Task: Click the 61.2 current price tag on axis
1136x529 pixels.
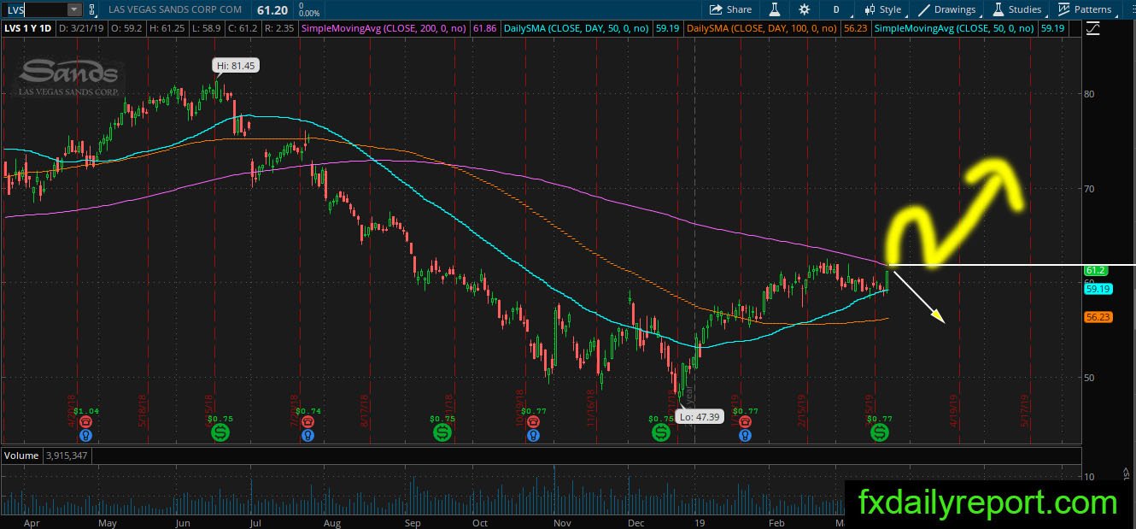Action: pos(1096,271)
